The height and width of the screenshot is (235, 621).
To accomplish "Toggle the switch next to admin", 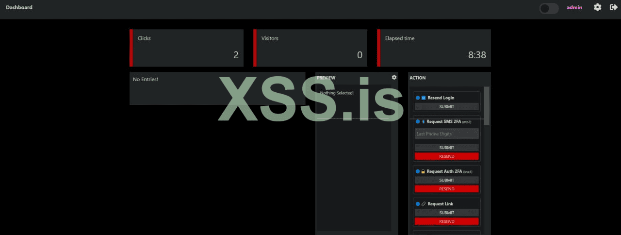I will point(549,8).
